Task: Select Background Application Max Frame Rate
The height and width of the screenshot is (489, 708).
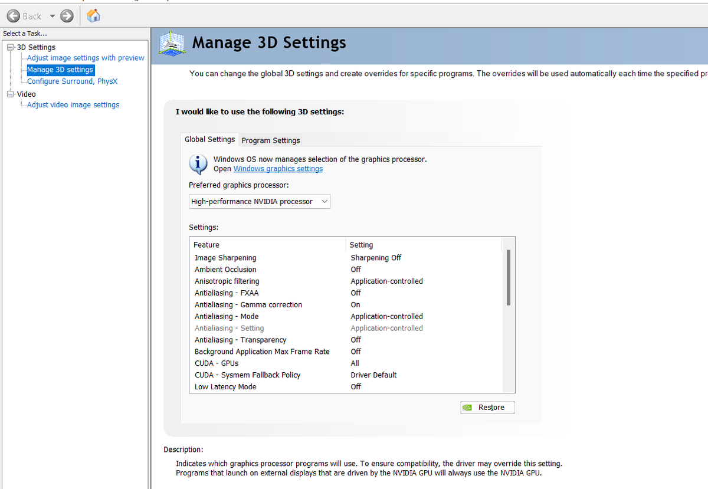Action: [x=346, y=352]
